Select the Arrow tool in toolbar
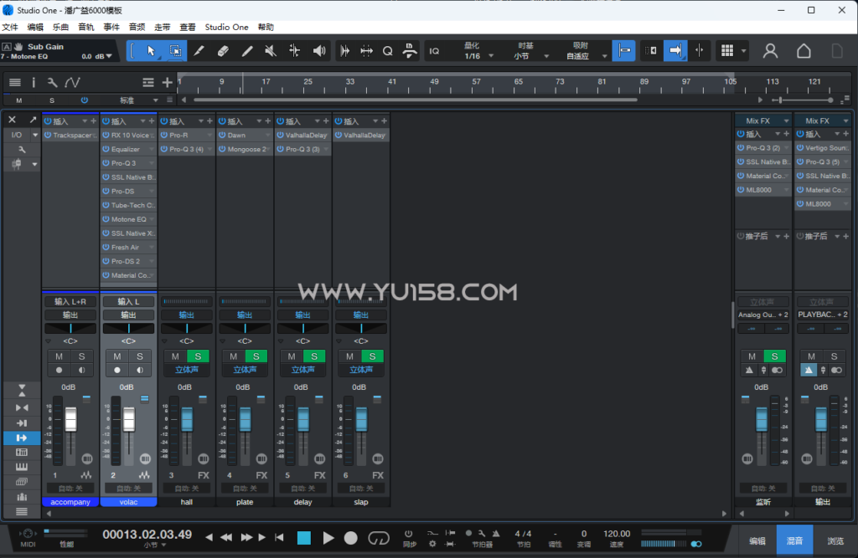 [151, 51]
